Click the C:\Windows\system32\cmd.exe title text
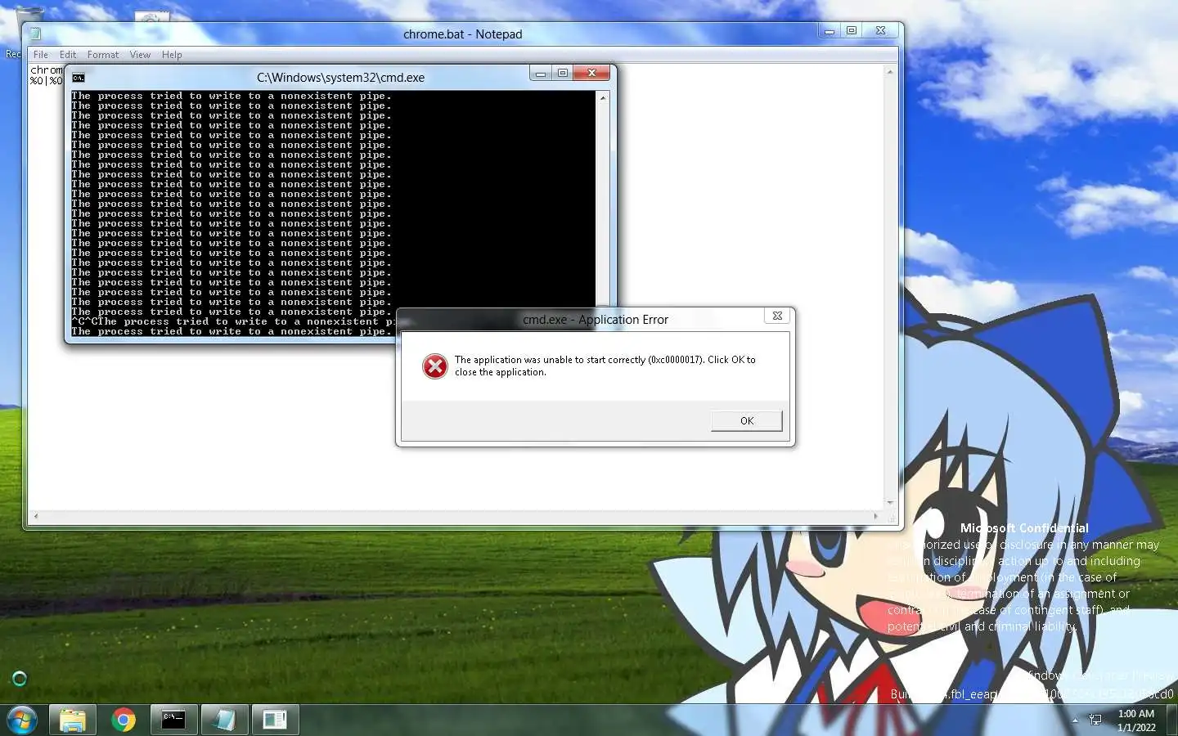The width and height of the screenshot is (1178, 736). click(340, 78)
